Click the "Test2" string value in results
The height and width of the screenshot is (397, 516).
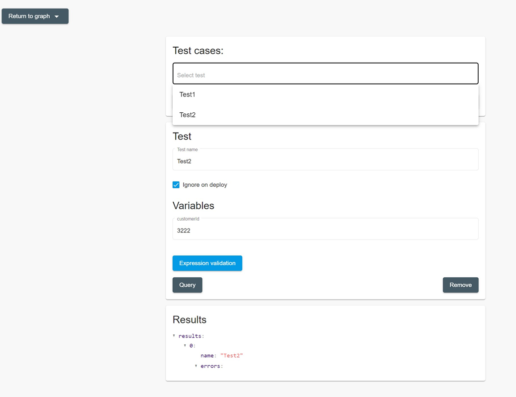click(231, 356)
